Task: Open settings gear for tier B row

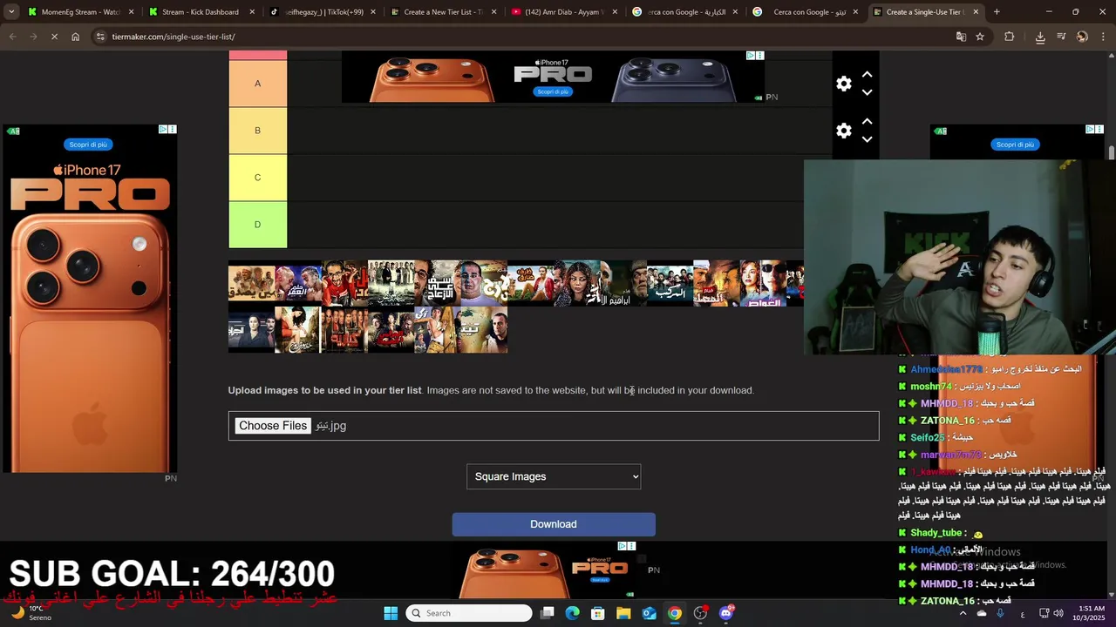Action: [843, 131]
